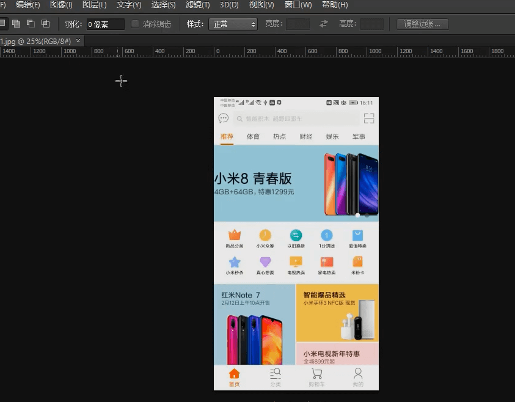Click the 小米电视新年特惠 promo card

337,354
